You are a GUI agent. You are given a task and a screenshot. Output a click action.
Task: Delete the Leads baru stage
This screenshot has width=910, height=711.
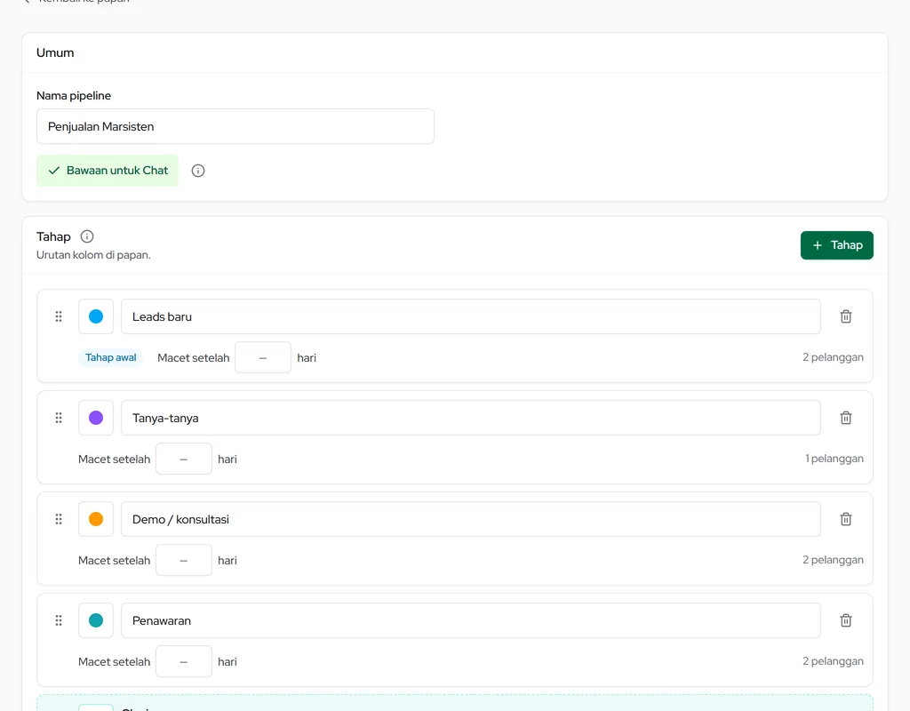(x=846, y=316)
